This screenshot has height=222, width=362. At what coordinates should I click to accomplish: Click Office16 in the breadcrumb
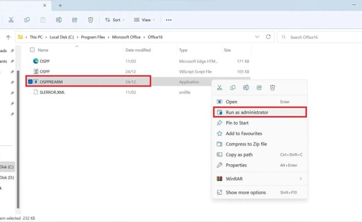click(x=155, y=37)
